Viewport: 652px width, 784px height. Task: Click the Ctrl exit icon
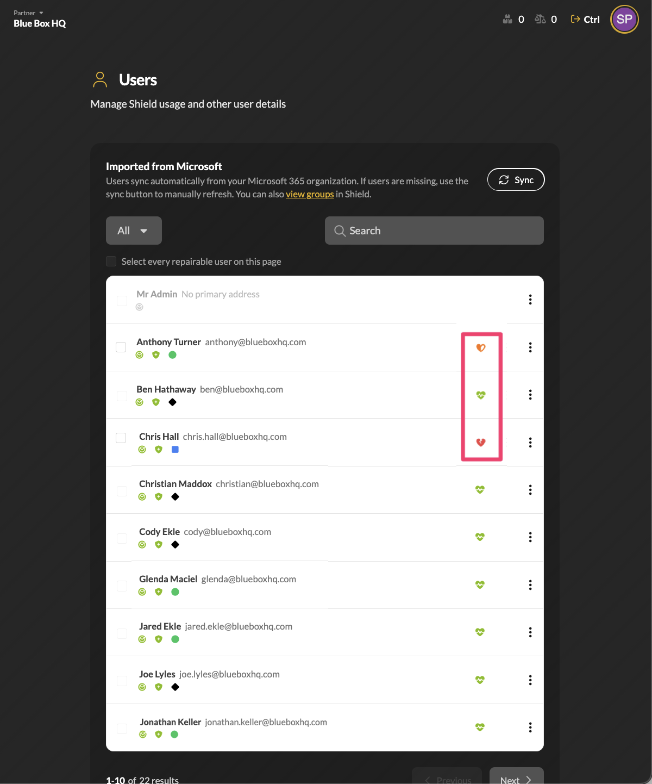click(x=575, y=19)
